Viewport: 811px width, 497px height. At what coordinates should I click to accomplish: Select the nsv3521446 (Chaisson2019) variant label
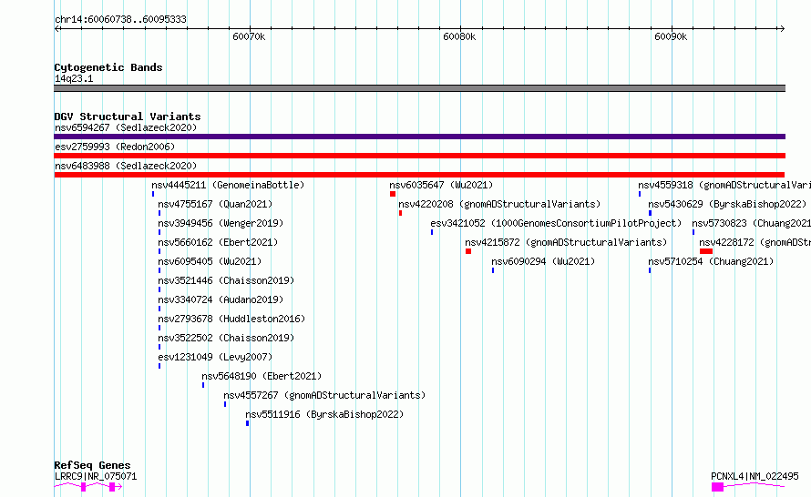(226, 280)
